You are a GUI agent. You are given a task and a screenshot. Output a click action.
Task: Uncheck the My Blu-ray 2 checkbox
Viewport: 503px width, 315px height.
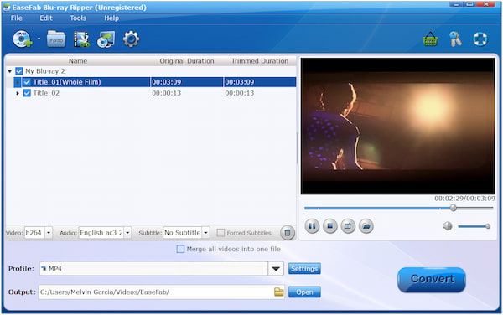19,71
